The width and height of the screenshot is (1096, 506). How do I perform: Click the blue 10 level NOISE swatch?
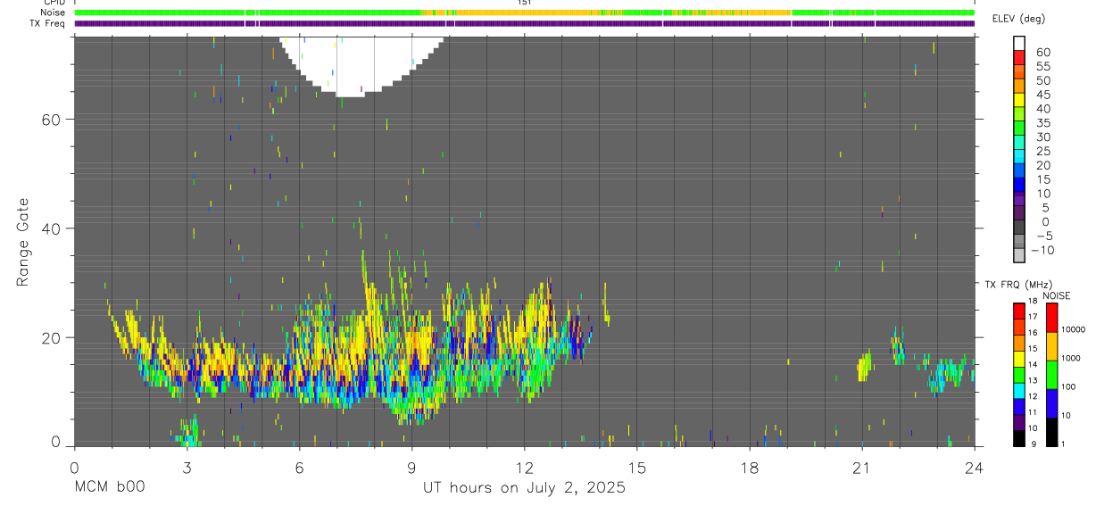pos(1051,402)
